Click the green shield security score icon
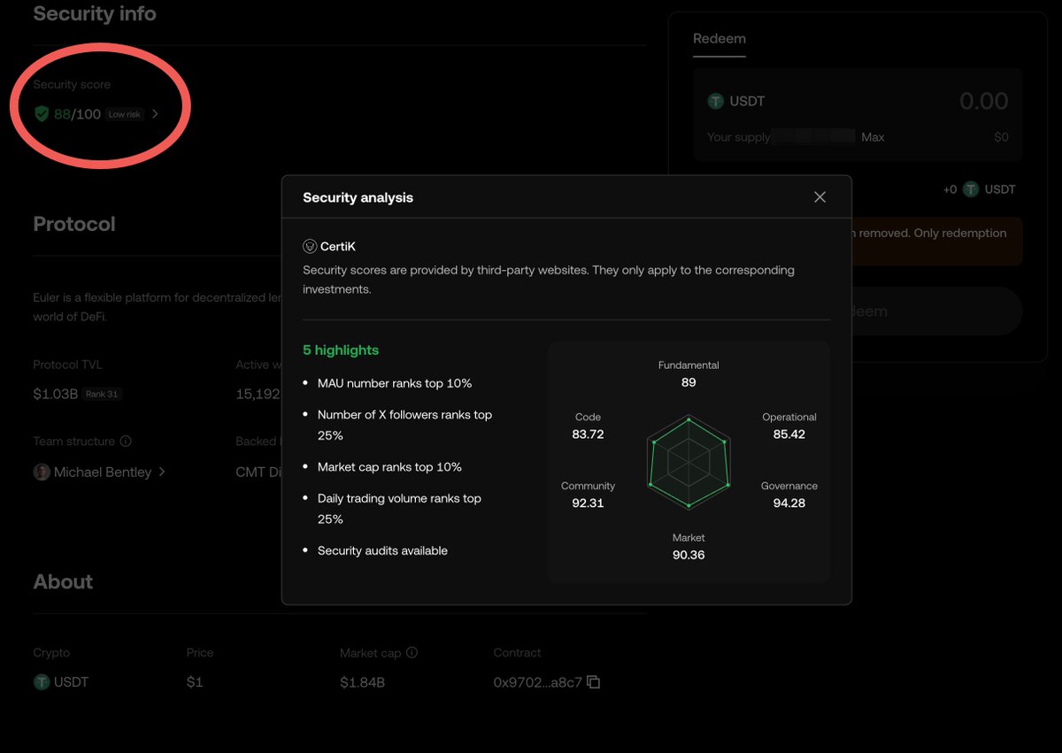The image size is (1062, 753). coord(42,113)
